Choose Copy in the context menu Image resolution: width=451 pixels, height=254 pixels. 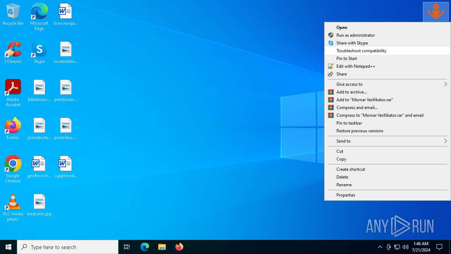388,159
